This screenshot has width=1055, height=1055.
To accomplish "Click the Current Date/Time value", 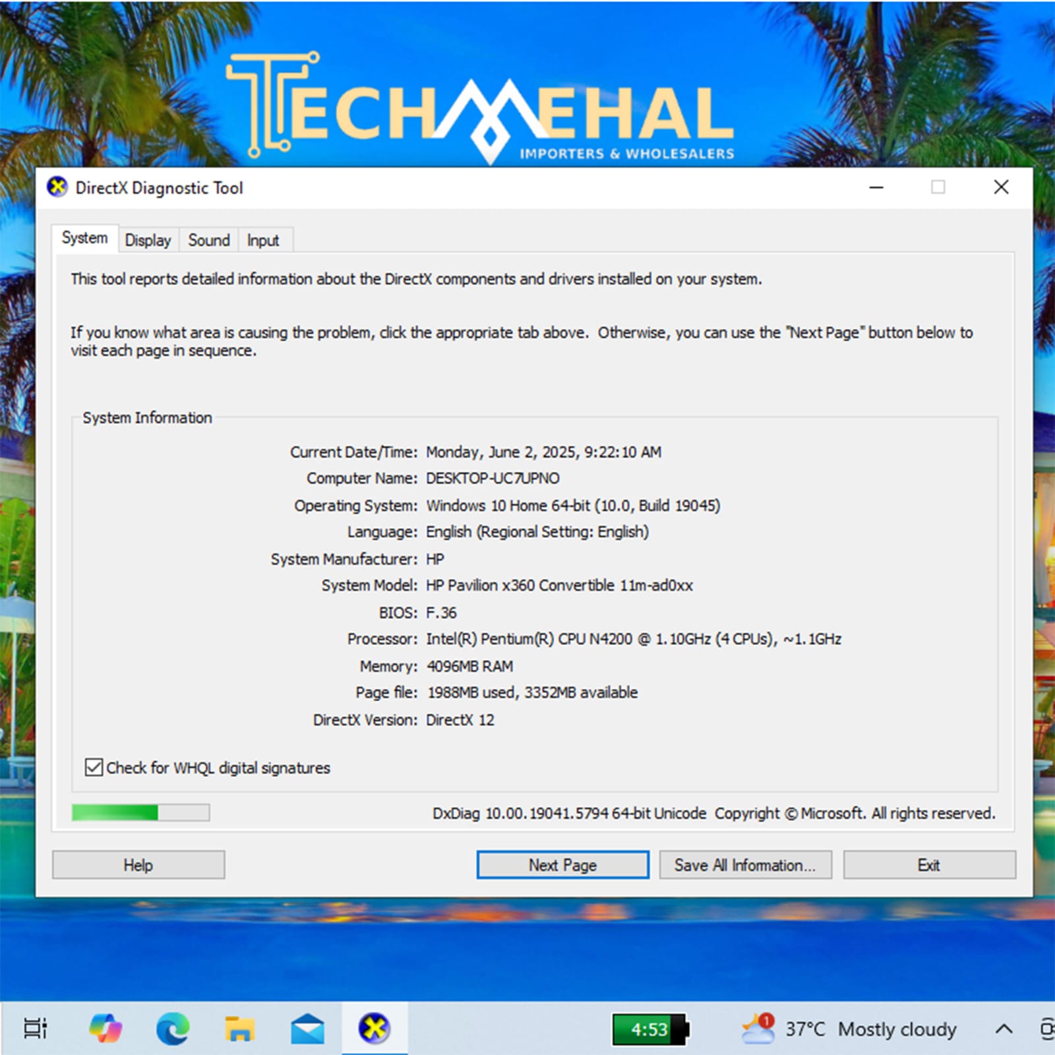I will click(x=543, y=452).
